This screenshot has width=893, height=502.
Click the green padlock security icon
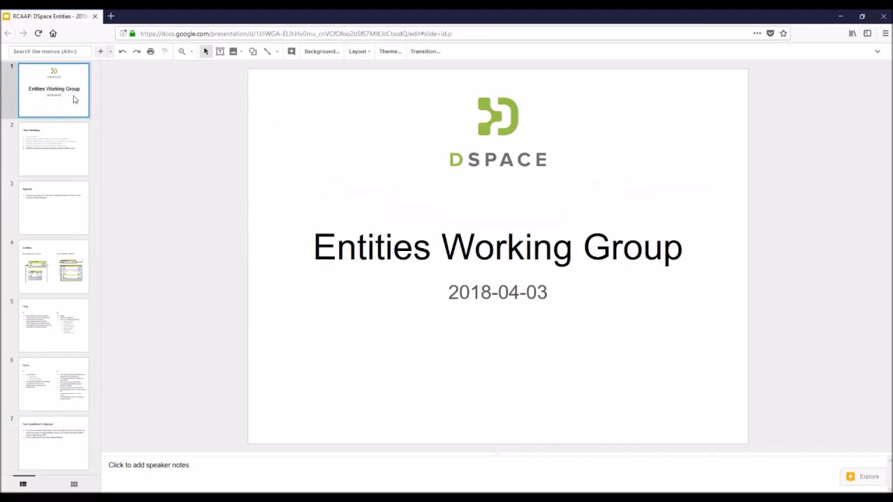132,33
